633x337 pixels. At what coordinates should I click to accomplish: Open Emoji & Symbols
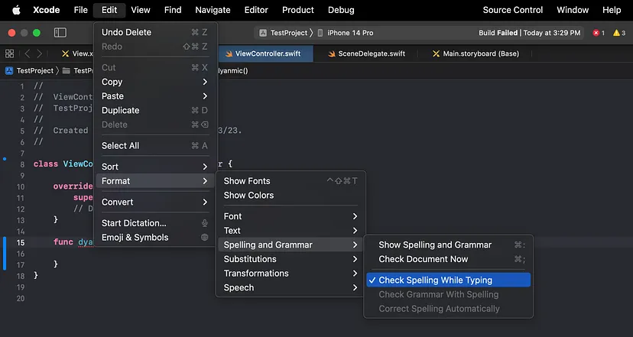(155, 238)
